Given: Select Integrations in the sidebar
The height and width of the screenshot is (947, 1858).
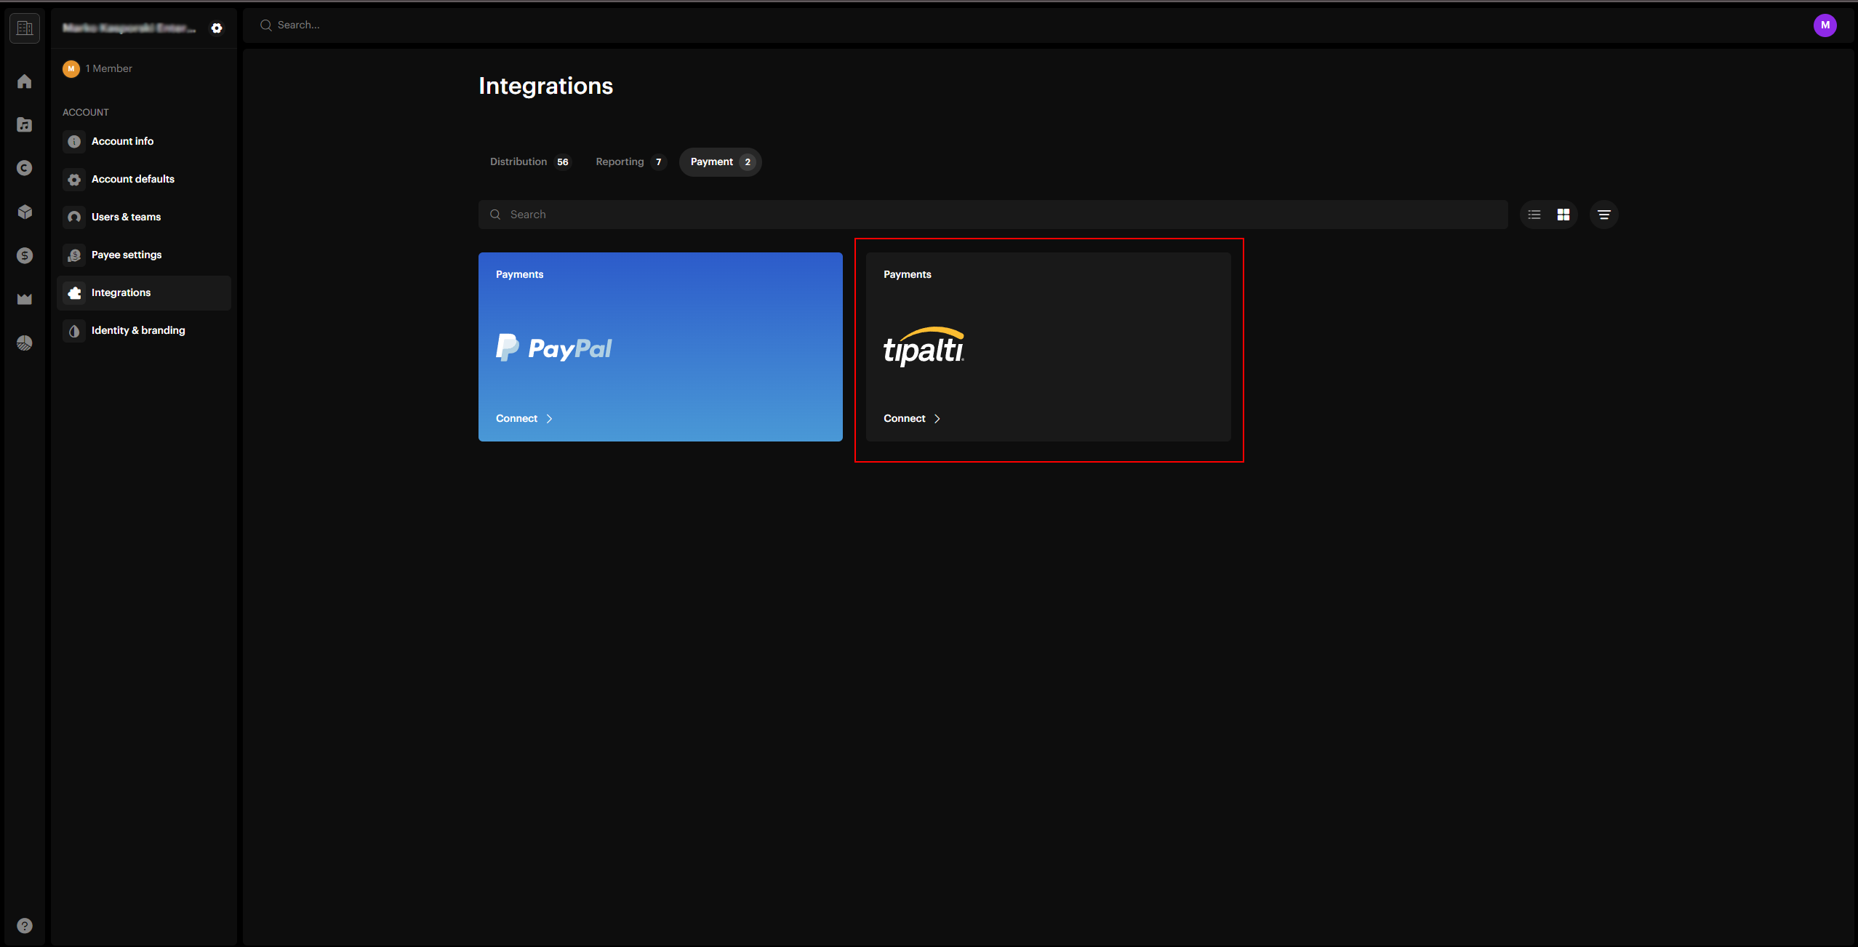Looking at the screenshot, I should point(144,292).
